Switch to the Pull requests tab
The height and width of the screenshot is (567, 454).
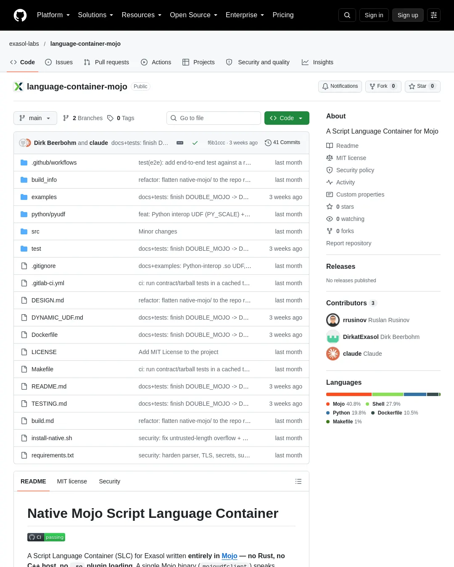point(106,62)
